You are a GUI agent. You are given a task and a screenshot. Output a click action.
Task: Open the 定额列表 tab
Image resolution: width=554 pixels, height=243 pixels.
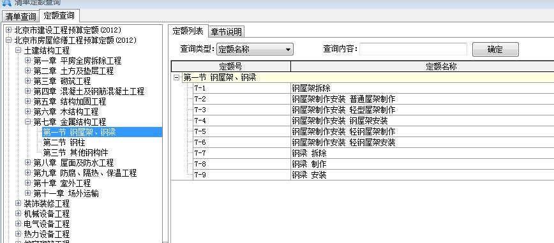(188, 31)
